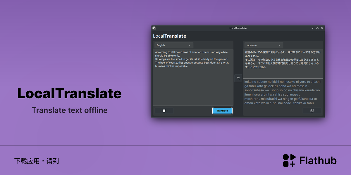Click the Japanese translated text output
The image size is (351, 175).
point(283,64)
